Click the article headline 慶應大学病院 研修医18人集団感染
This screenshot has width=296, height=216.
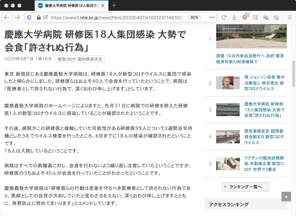(x=95, y=41)
